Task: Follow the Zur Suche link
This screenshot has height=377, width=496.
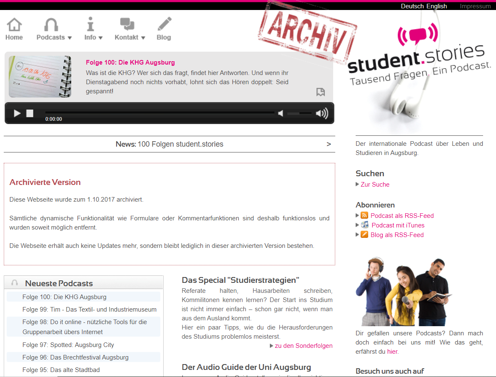Action: click(375, 185)
